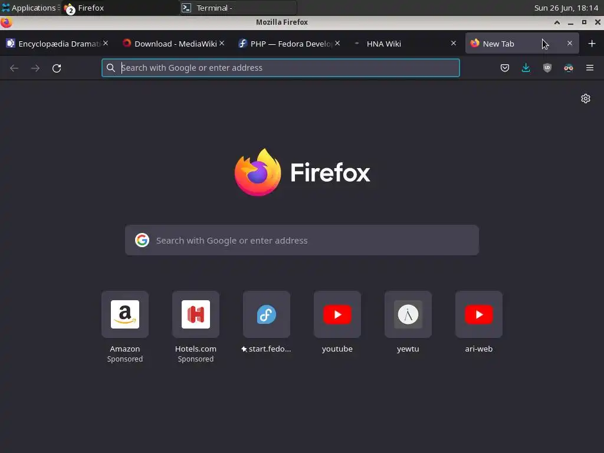Image resolution: width=604 pixels, height=453 pixels.
Task: Show downloads panel arrow icon
Action: [x=526, y=68]
